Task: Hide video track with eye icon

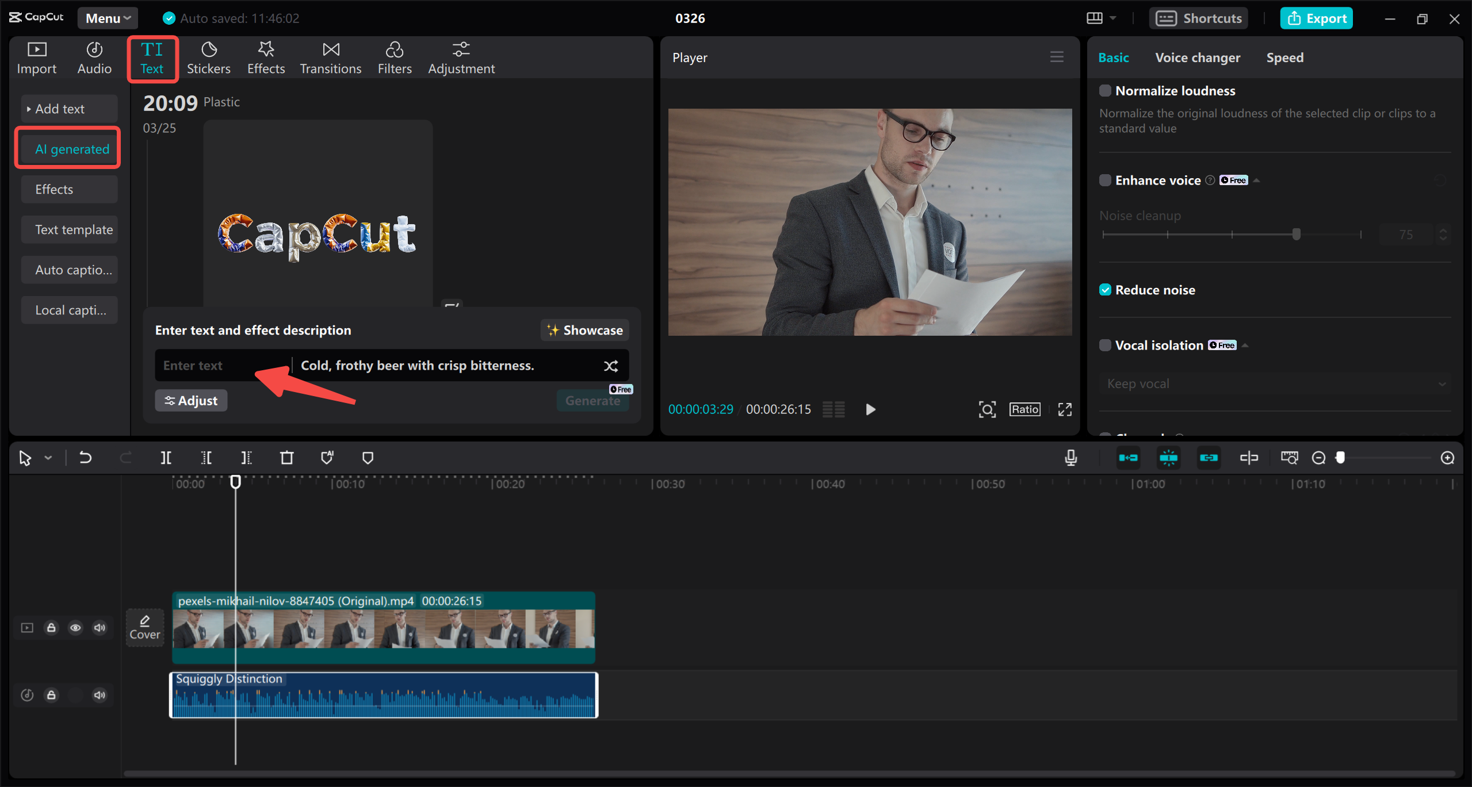Action: coord(75,627)
